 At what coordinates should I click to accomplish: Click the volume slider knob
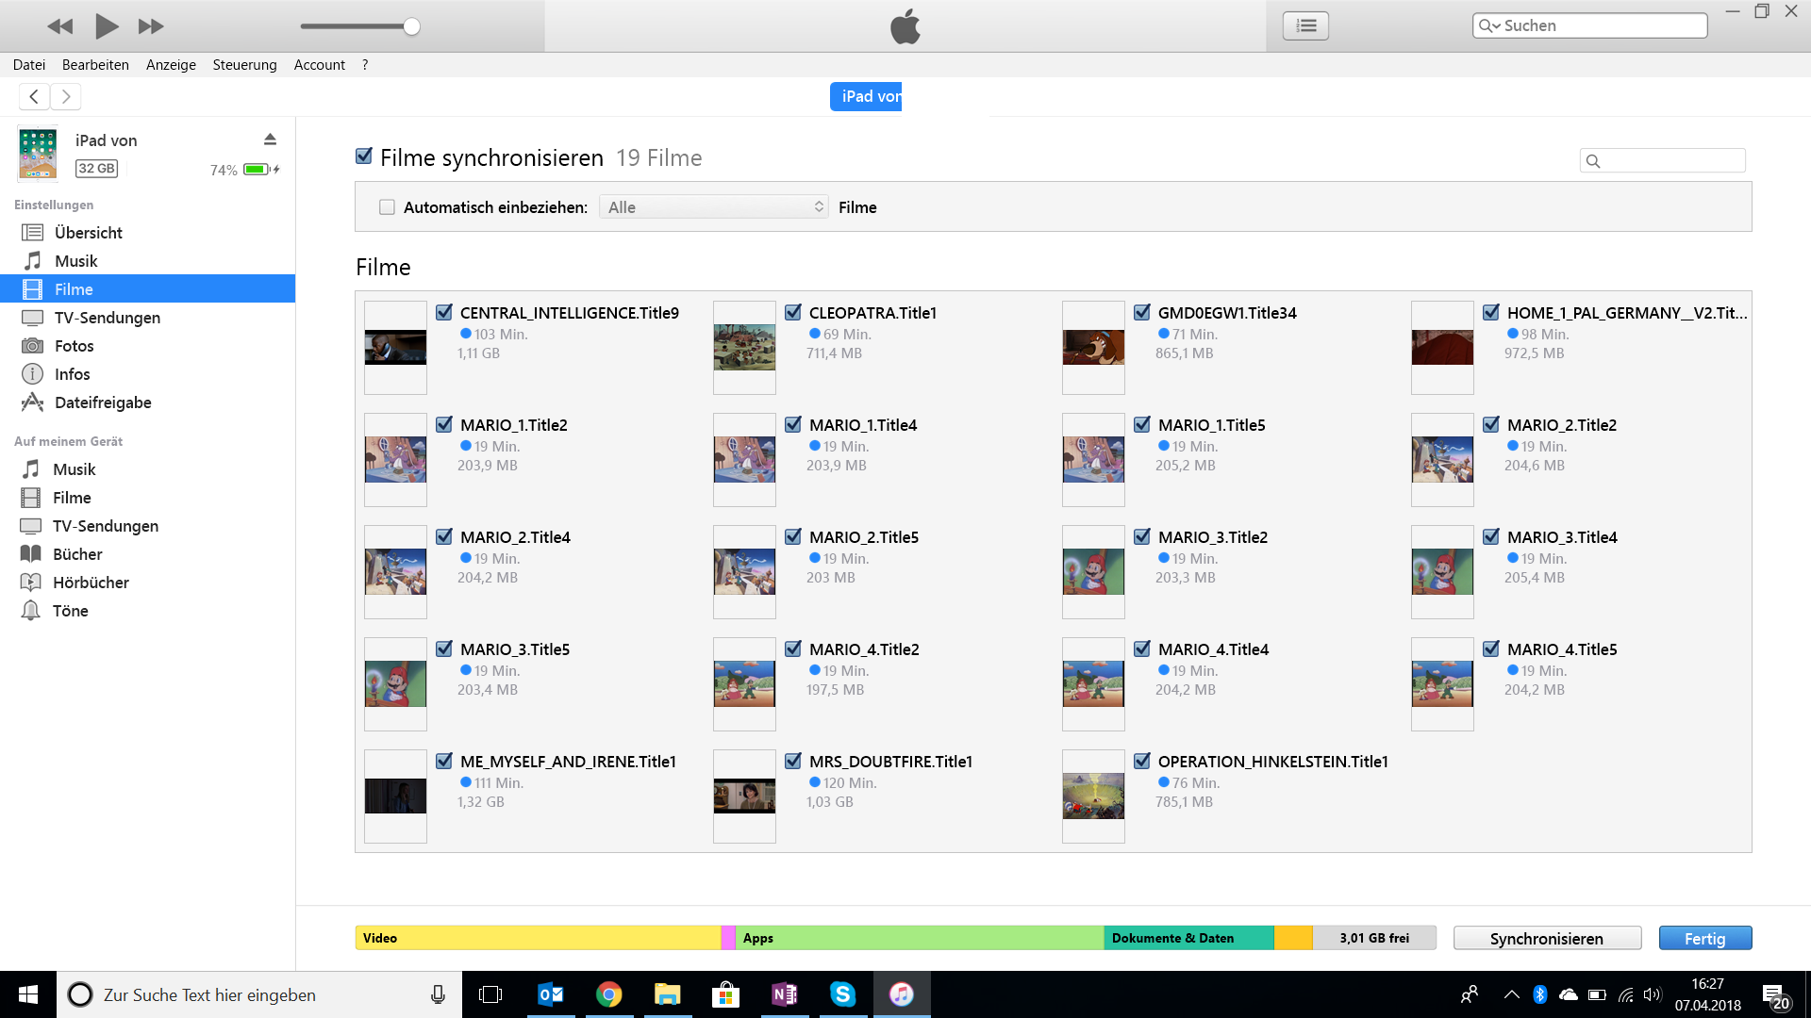411,26
